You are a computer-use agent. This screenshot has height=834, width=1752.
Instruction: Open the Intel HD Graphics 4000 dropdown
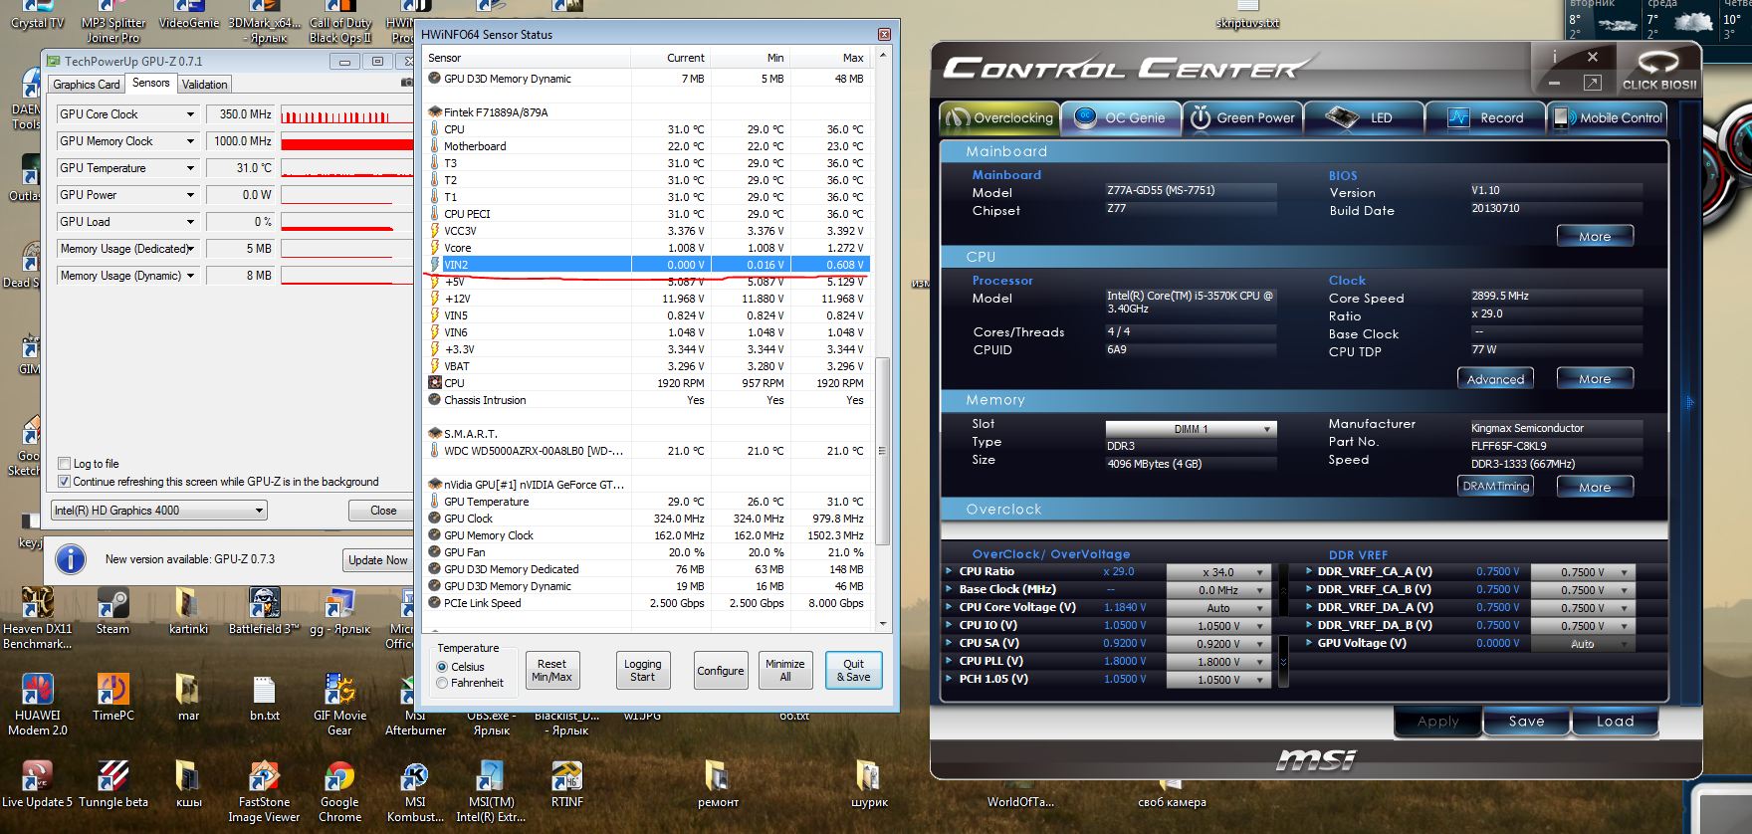[x=159, y=511]
